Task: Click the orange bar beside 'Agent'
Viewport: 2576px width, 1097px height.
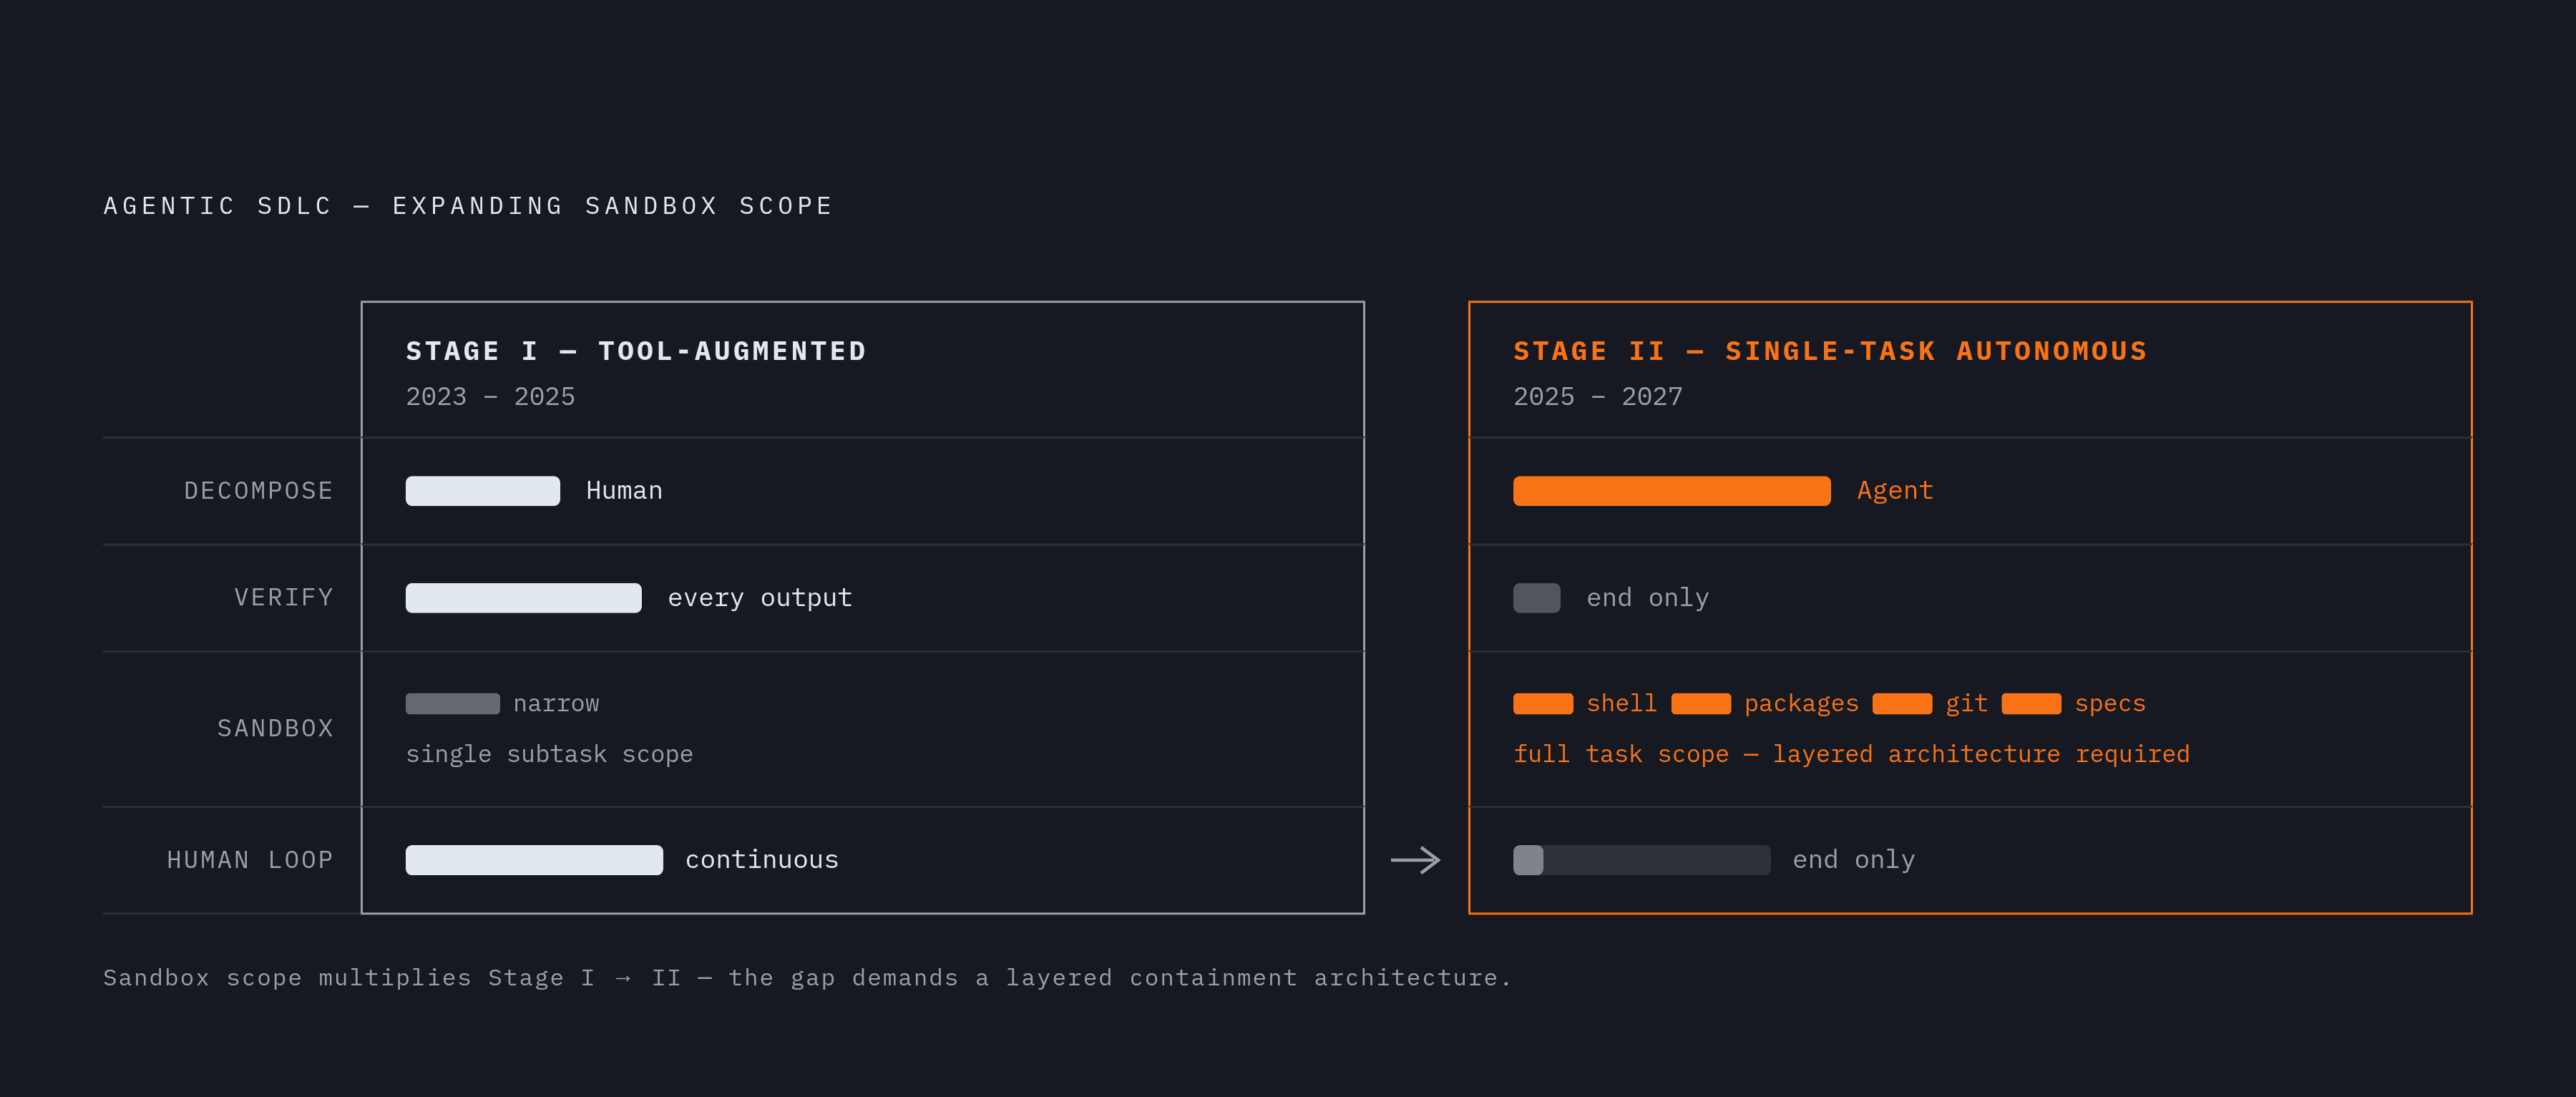Action: 1672,491
